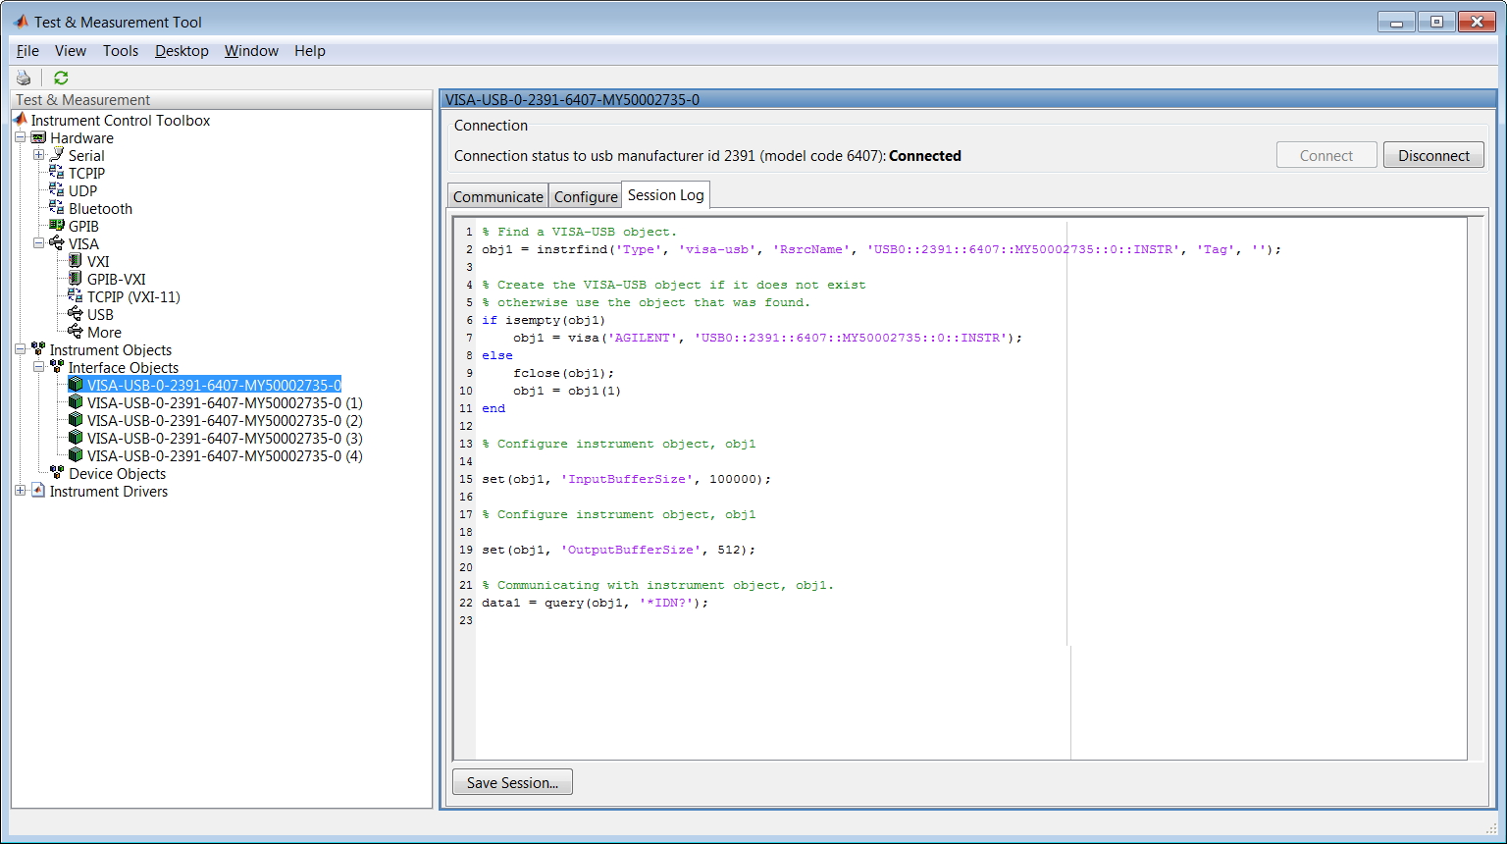Collapse the Interface Objects node
Image resolution: width=1507 pixels, height=844 pixels.
click(x=38, y=367)
